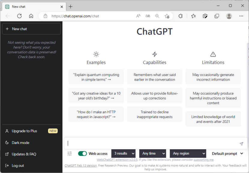The width and height of the screenshot is (249, 173).
Task: Click the Upgrade to Plus person icon
Action: [7, 131]
